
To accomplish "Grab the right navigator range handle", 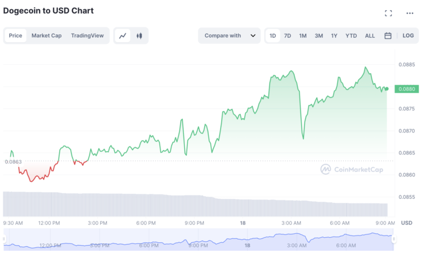I will point(394,239).
